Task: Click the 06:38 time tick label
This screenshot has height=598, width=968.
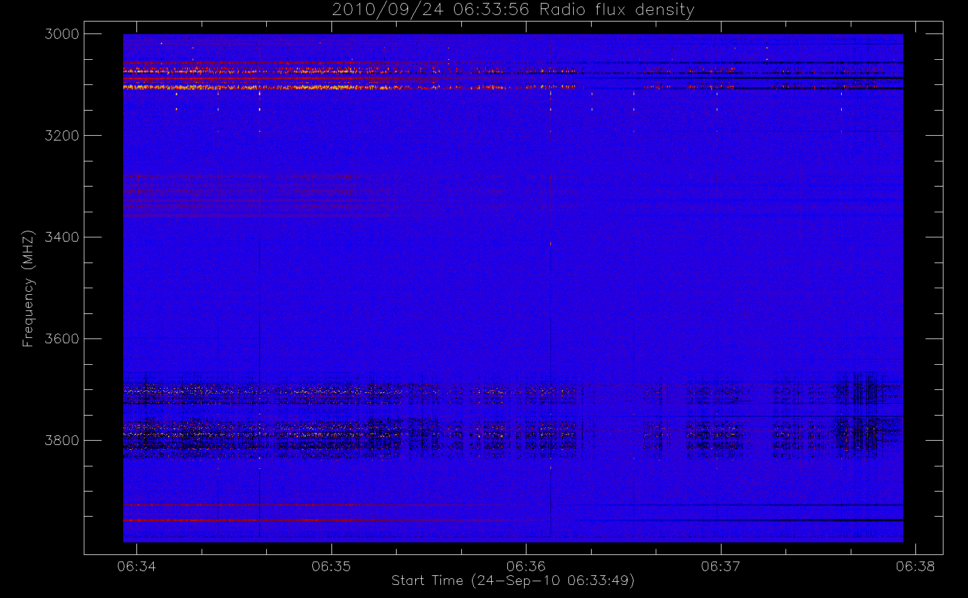Action: tap(915, 566)
